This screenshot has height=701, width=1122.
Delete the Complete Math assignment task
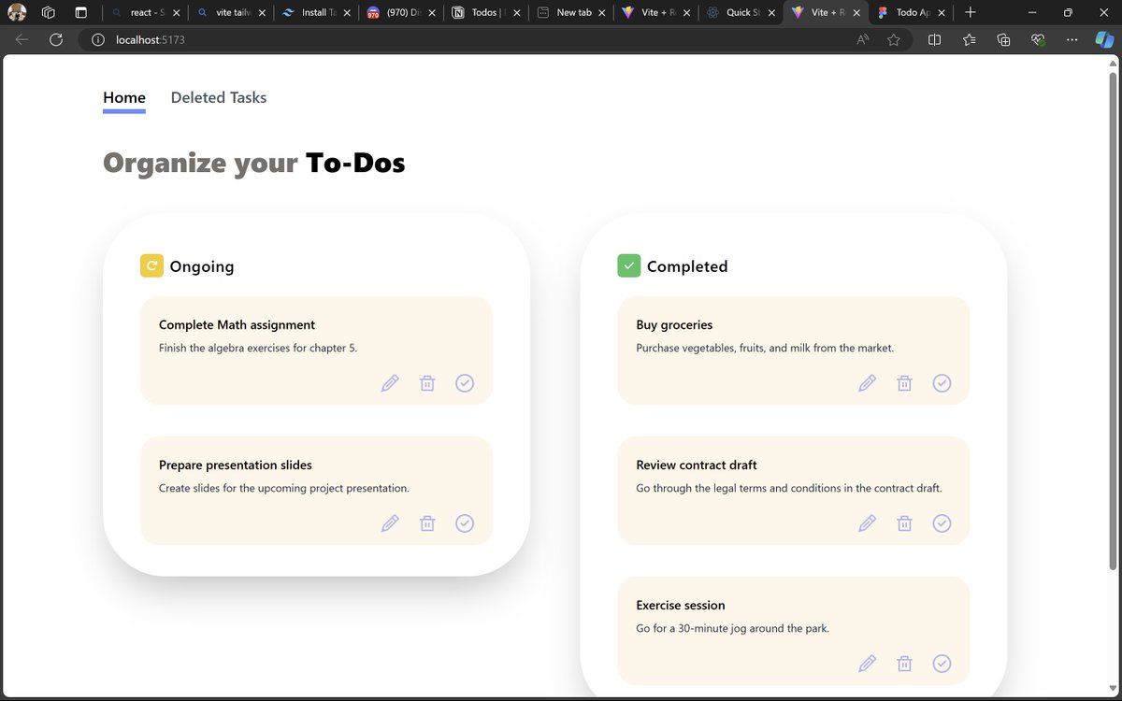click(427, 383)
